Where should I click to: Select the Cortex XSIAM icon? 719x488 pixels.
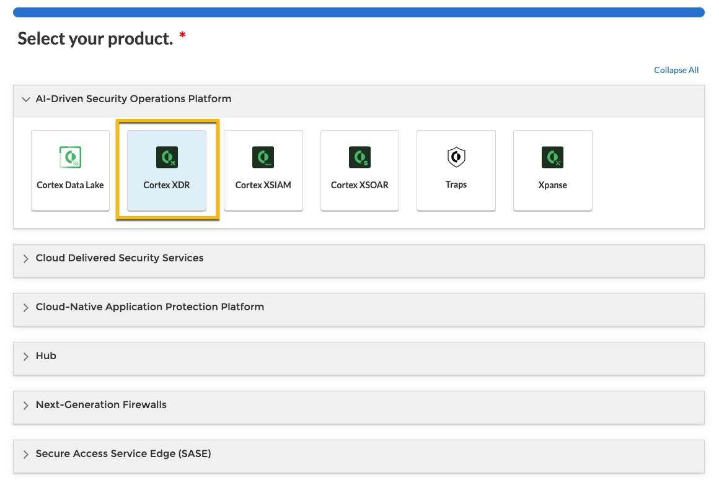pyautogui.click(x=263, y=157)
